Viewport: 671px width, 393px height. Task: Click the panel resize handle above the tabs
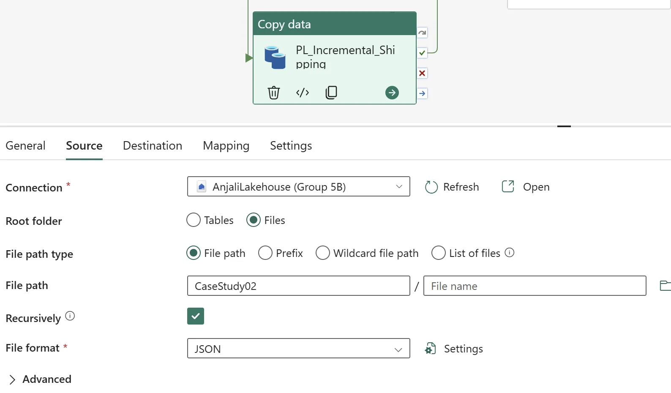[564, 126]
